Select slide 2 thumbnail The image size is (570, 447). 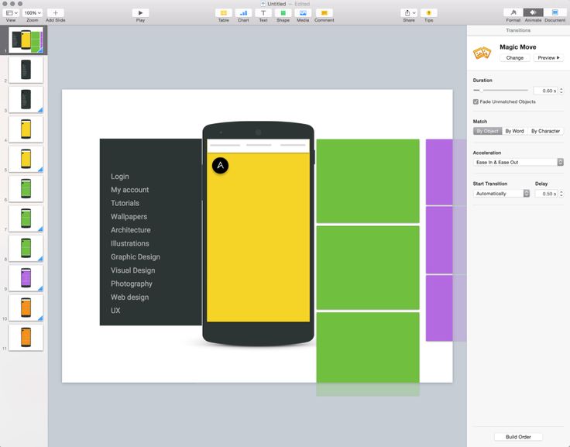pyautogui.click(x=26, y=70)
